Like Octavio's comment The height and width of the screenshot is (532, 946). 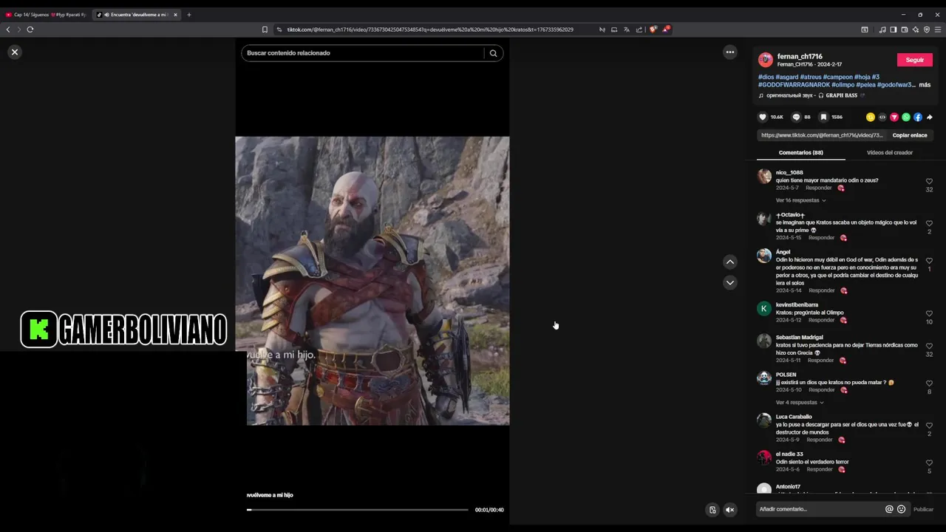[929, 222]
